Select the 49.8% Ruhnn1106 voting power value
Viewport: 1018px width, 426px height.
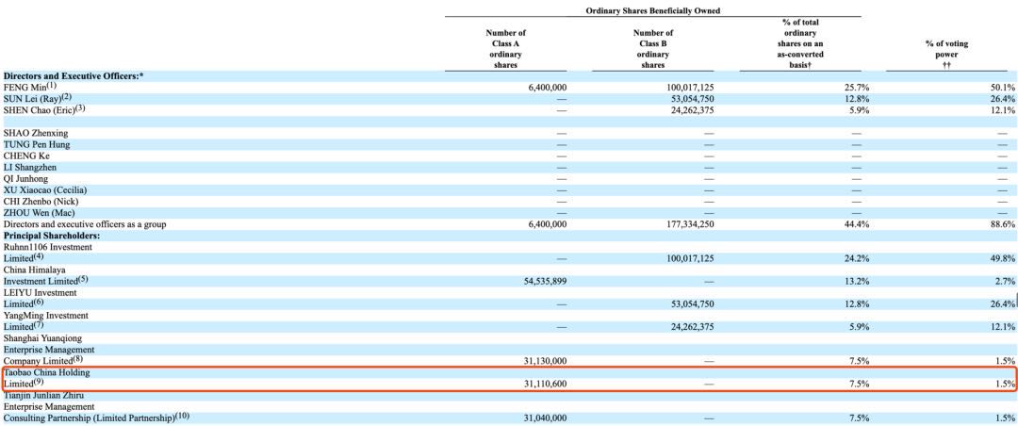coord(1002,258)
